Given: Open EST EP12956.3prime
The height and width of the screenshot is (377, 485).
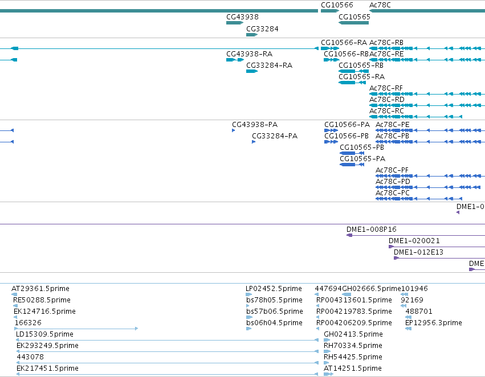Looking at the screenshot, I should [x=434, y=323].
